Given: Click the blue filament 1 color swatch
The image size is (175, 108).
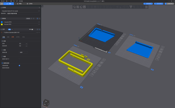Looking at the screenshot, I should coord(2,22).
